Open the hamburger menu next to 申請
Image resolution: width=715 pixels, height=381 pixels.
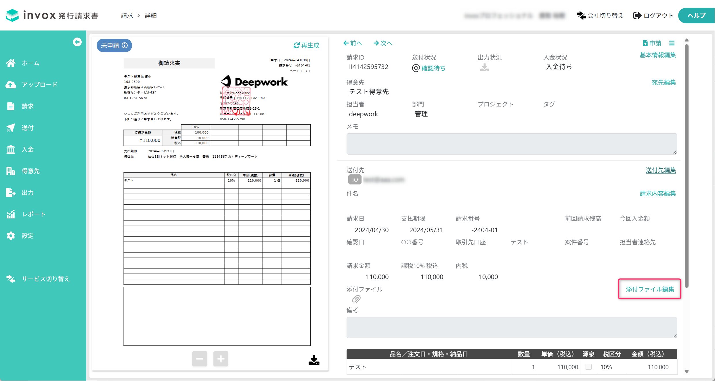pyautogui.click(x=672, y=43)
